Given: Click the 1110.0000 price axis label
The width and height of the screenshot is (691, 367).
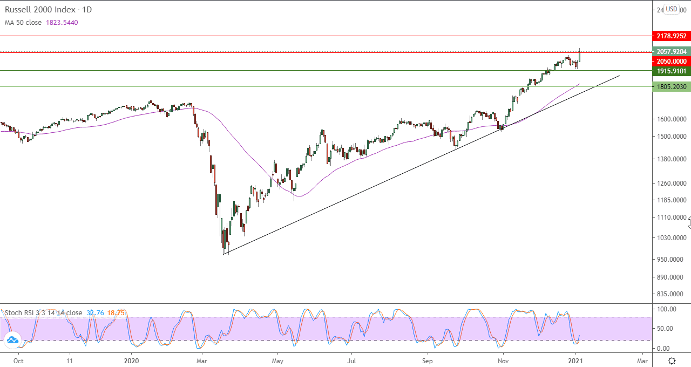Looking at the screenshot, I should coord(672,218).
